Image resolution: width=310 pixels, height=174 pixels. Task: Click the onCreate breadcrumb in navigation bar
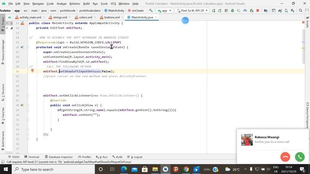click(x=136, y=11)
